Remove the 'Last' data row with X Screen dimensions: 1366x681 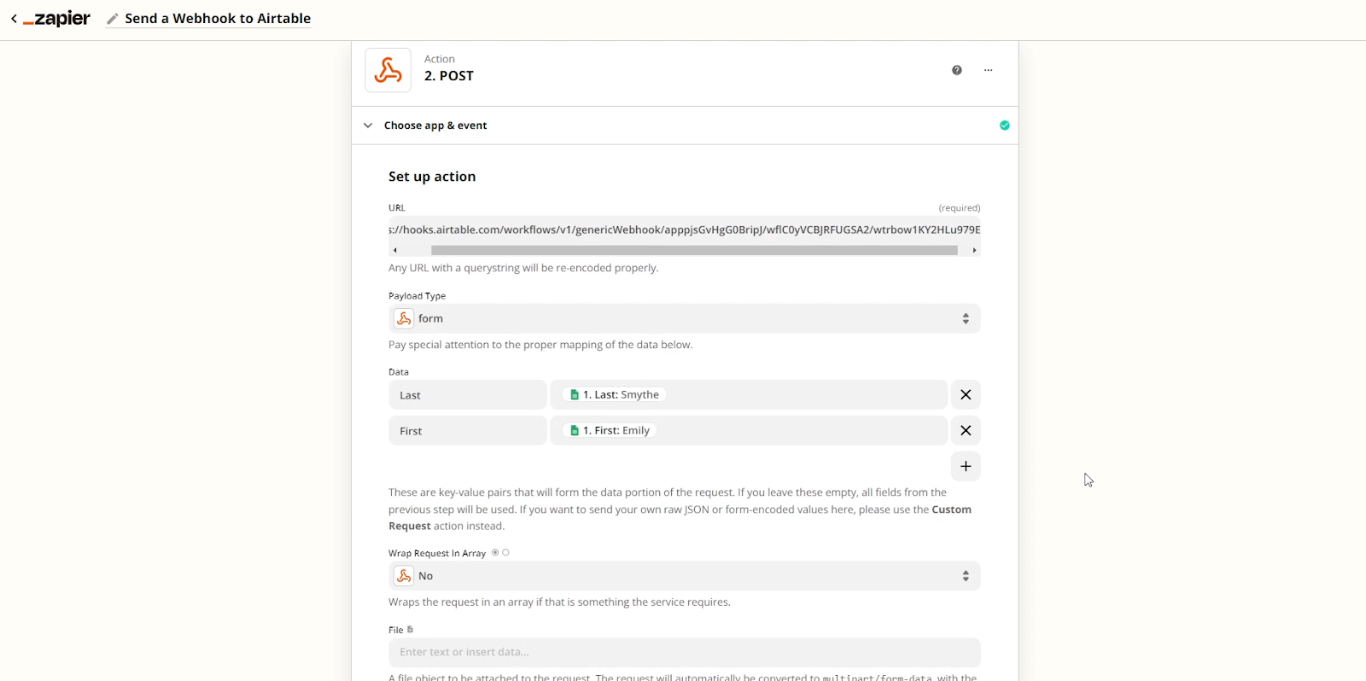point(966,395)
